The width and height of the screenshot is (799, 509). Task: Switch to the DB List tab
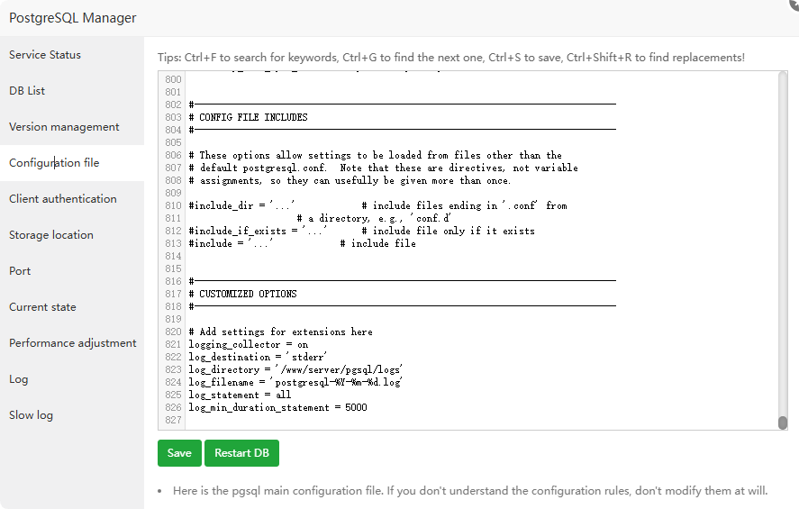[x=27, y=91]
